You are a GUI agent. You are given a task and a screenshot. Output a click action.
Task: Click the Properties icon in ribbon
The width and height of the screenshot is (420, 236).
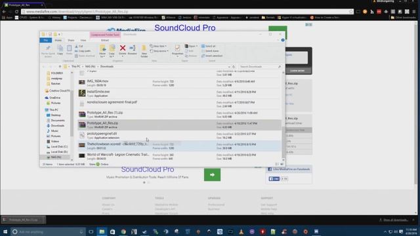(177, 50)
